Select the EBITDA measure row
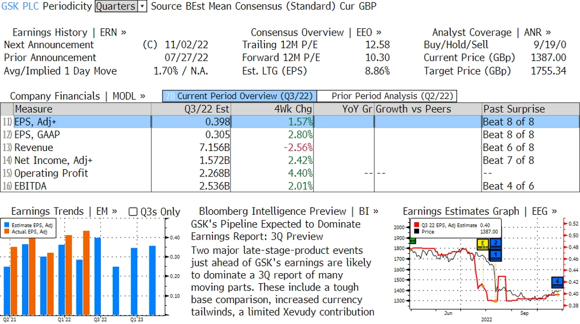580x324 pixels. (290, 186)
